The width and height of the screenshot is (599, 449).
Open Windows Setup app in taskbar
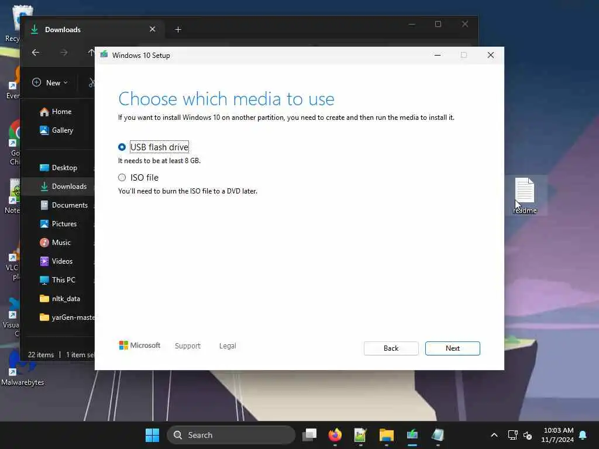pos(412,435)
